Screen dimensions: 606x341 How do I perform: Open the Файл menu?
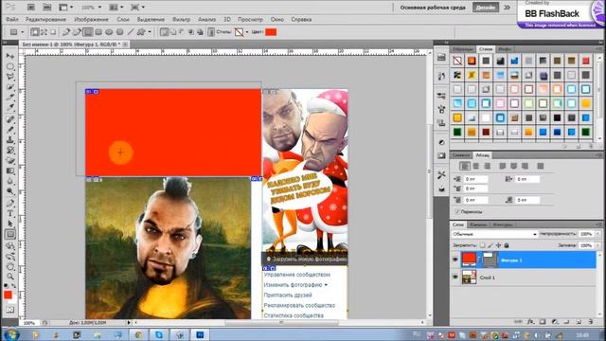click(x=12, y=19)
